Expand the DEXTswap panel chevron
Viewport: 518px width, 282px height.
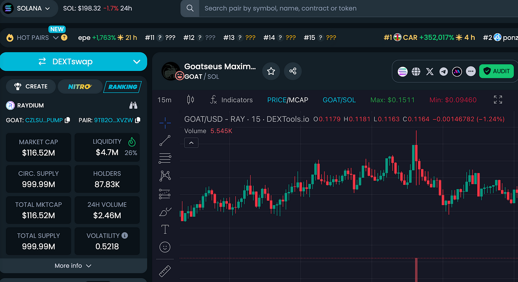coord(137,62)
